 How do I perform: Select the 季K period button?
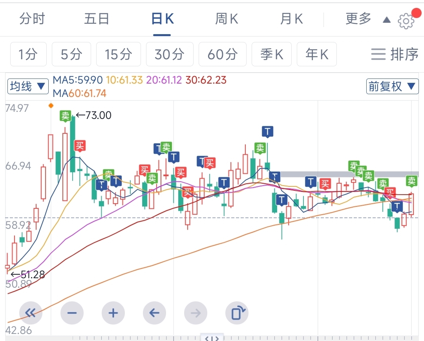click(x=272, y=54)
